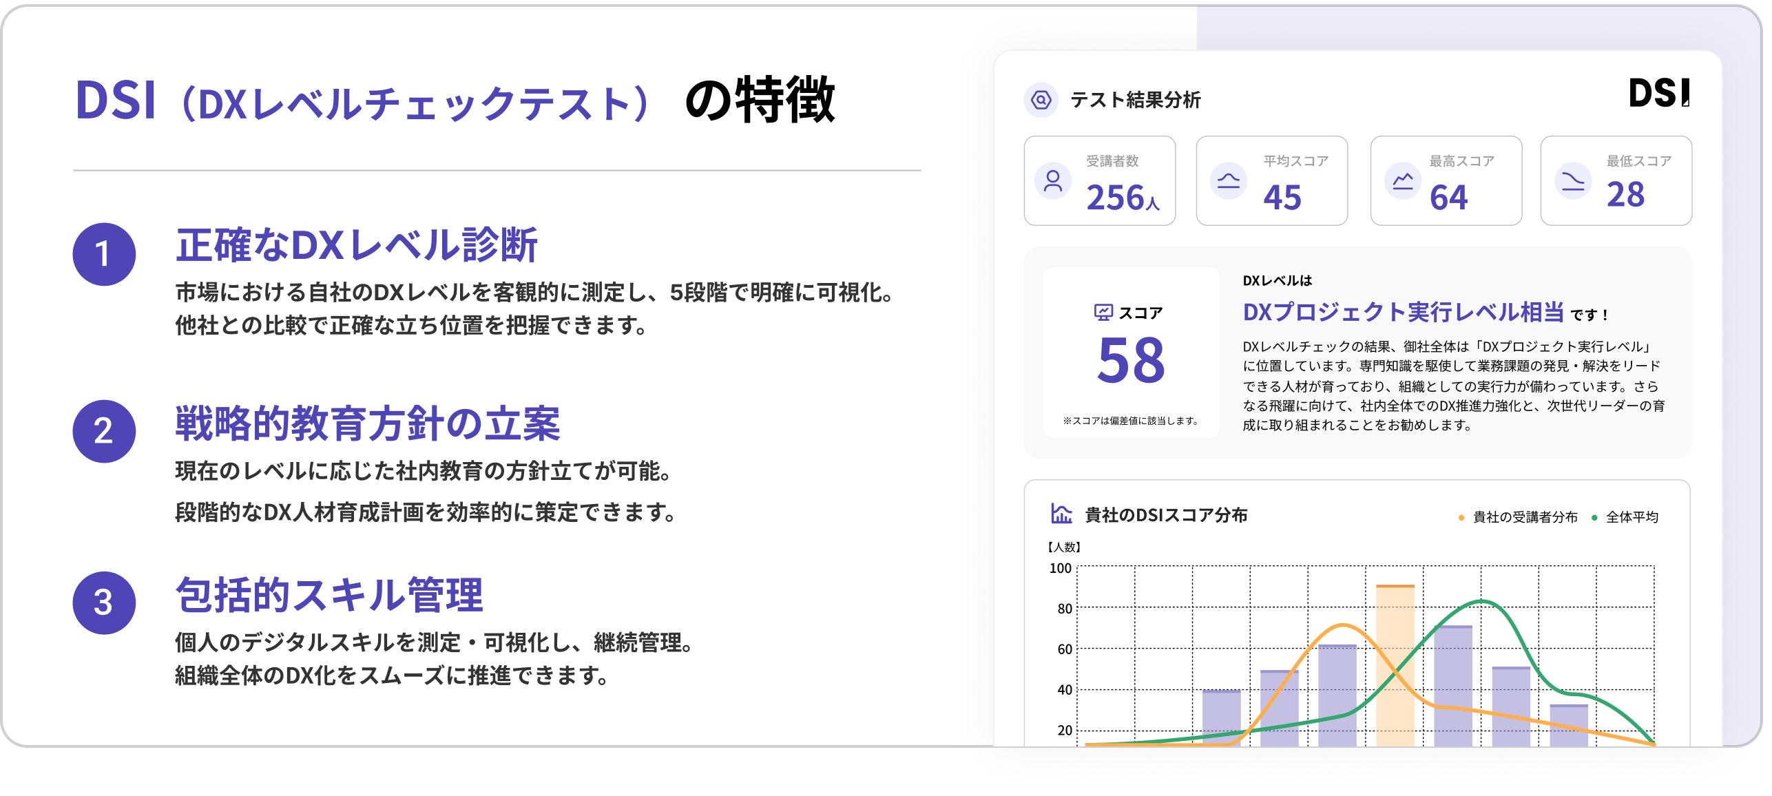The width and height of the screenshot is (1772, 796).
Task: Click the numbered circle 1 badge
Action: [104, 254]
